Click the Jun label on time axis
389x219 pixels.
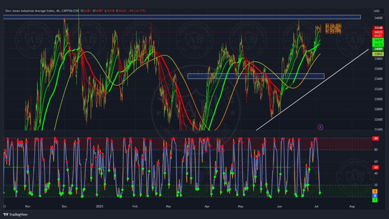tap(279, 207)
